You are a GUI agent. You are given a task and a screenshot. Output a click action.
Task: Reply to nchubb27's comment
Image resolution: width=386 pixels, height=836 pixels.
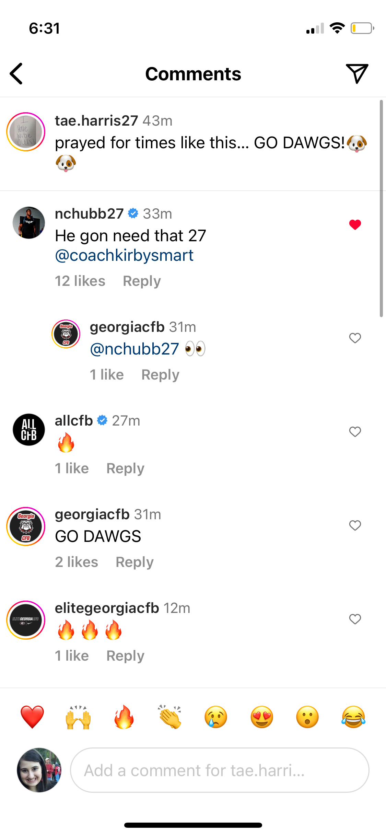pyautogui.click(x=142, y=281)
